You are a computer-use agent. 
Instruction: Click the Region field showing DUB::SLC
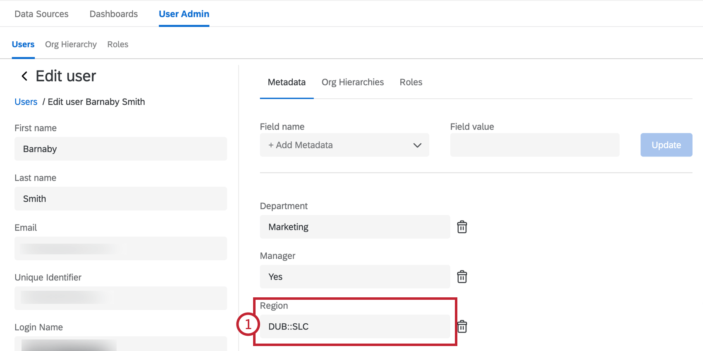pyautogui.click(x=355, y=327)
